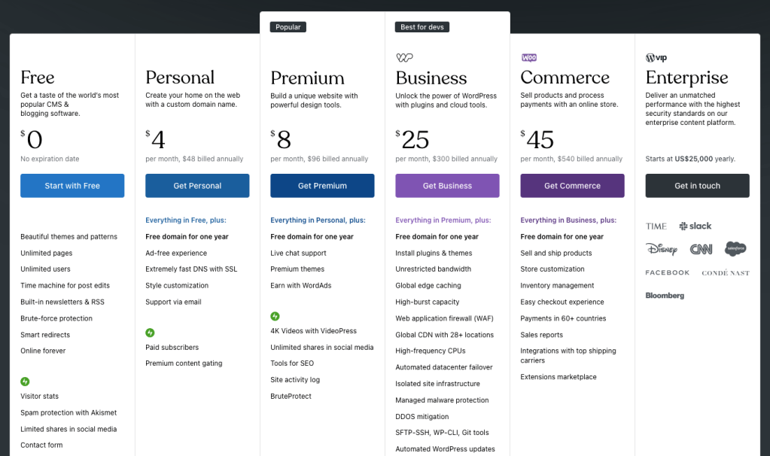Contact sales via Get in touch button
770x456 pixels.
tap(697, 186)
